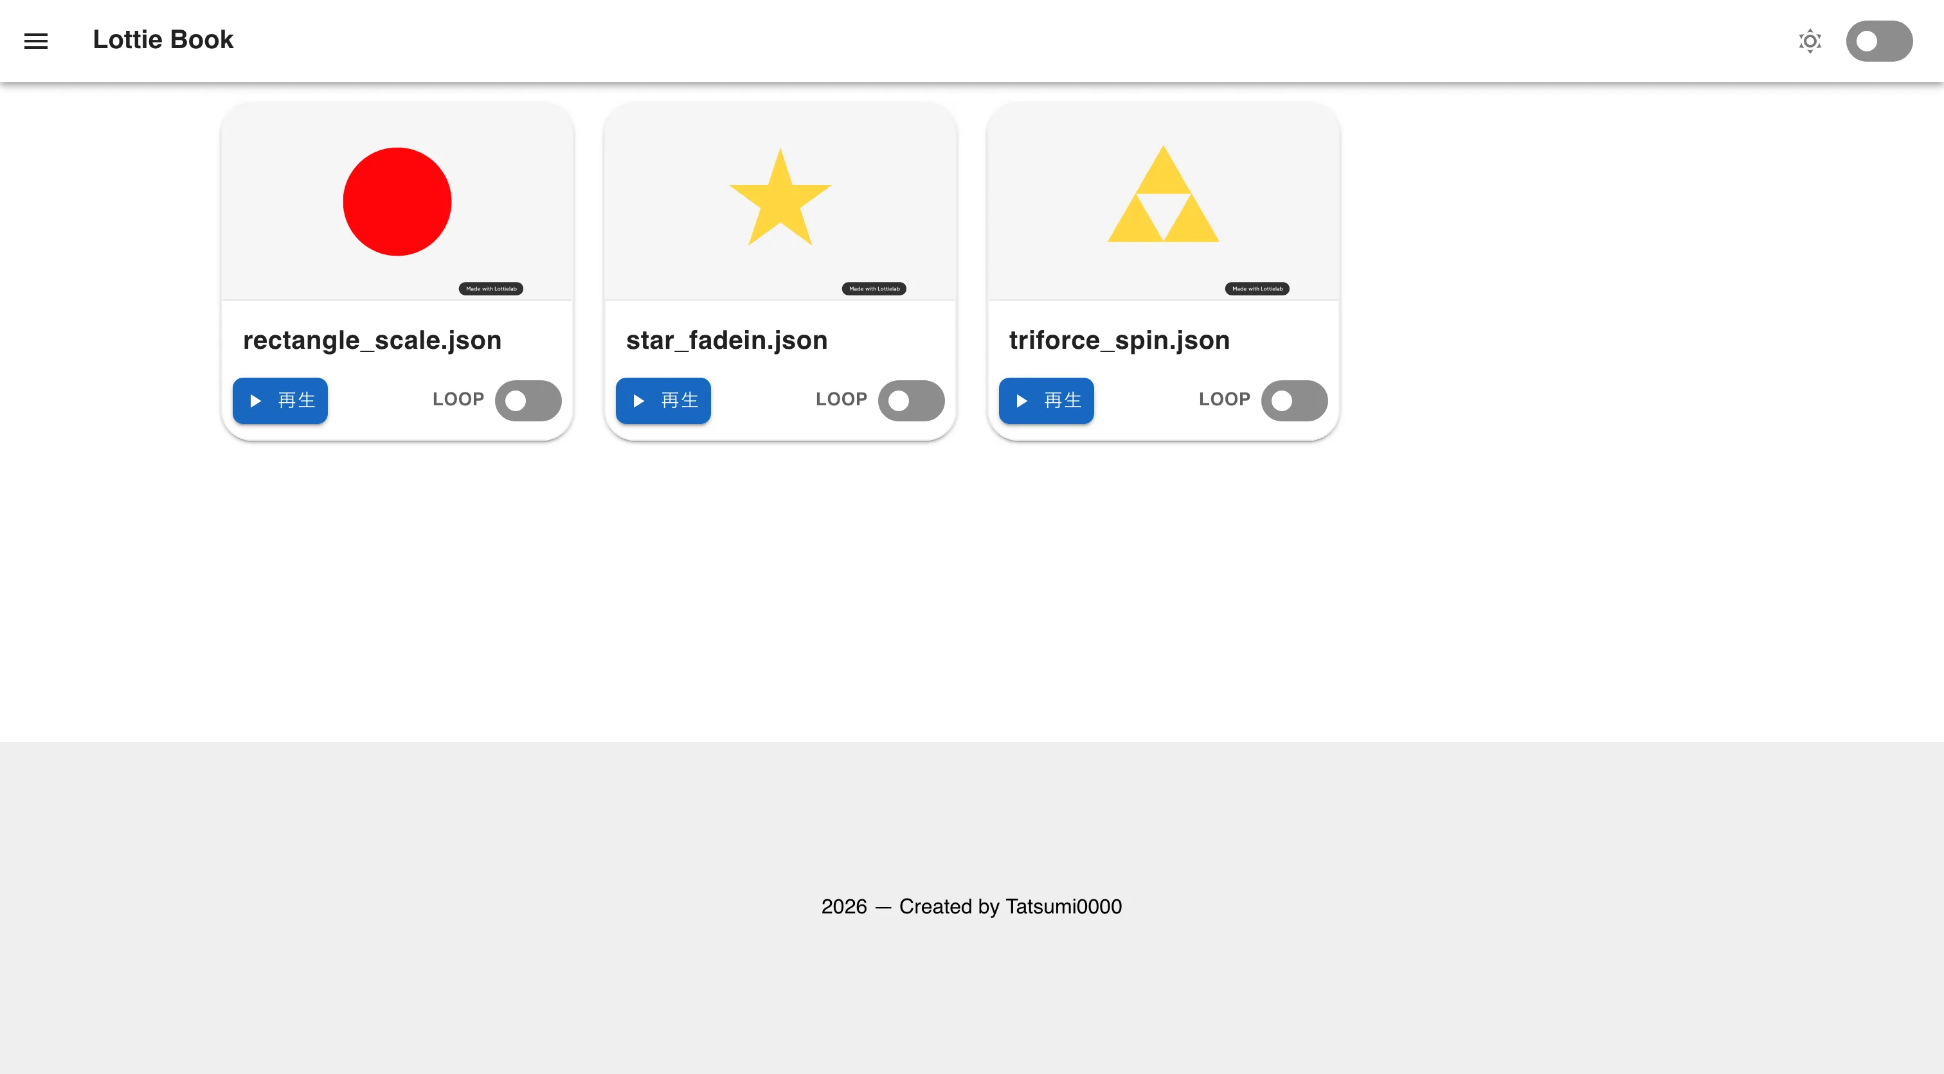This screenshot has height=1074, width=1944.
Task: Click the triforce animation preview
Action: click(1163, 196)
